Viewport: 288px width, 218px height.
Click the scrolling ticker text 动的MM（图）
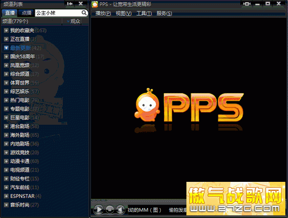tap(145, 210)
